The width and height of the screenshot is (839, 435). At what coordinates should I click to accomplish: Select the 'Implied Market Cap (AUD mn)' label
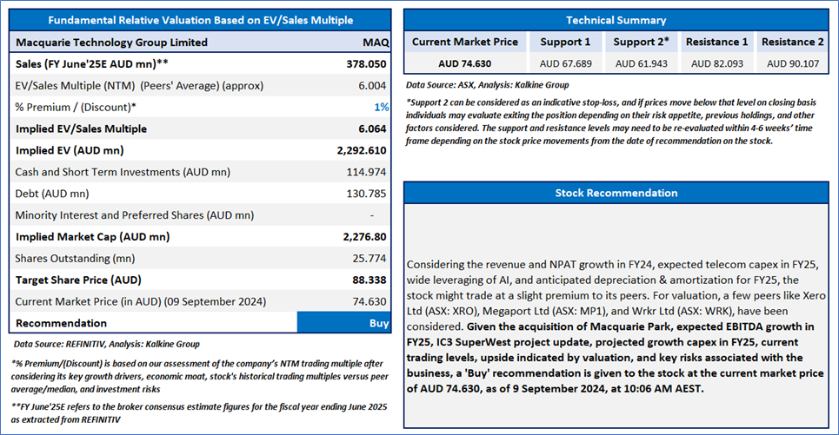click(x=92, y=237)
